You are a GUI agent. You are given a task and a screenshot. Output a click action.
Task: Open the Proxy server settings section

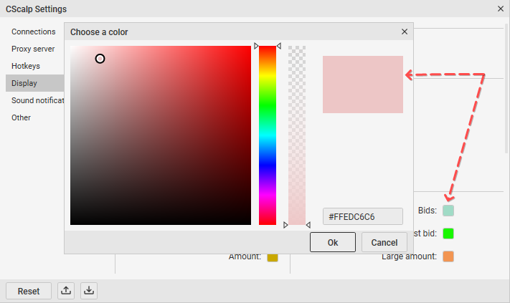point(33,49)
